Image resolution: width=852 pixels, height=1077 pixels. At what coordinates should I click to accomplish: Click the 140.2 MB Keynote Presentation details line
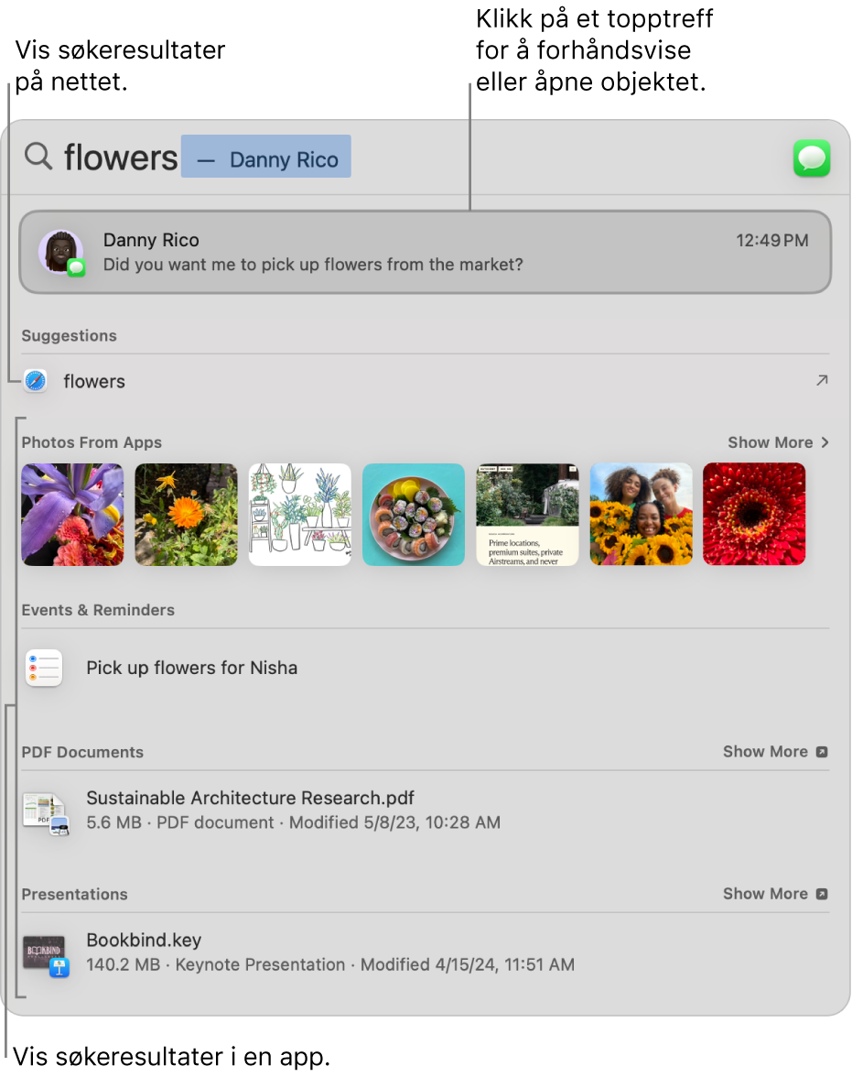point(330,964)
